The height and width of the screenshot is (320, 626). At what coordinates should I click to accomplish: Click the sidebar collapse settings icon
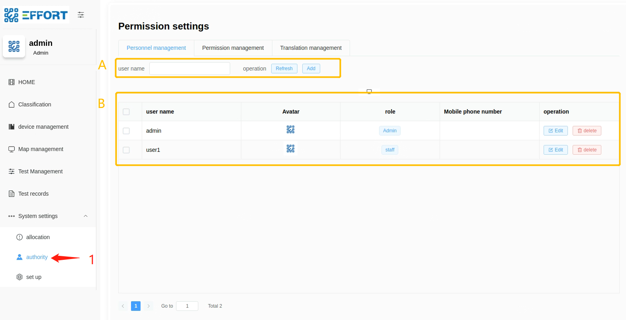tap(81, 15)
